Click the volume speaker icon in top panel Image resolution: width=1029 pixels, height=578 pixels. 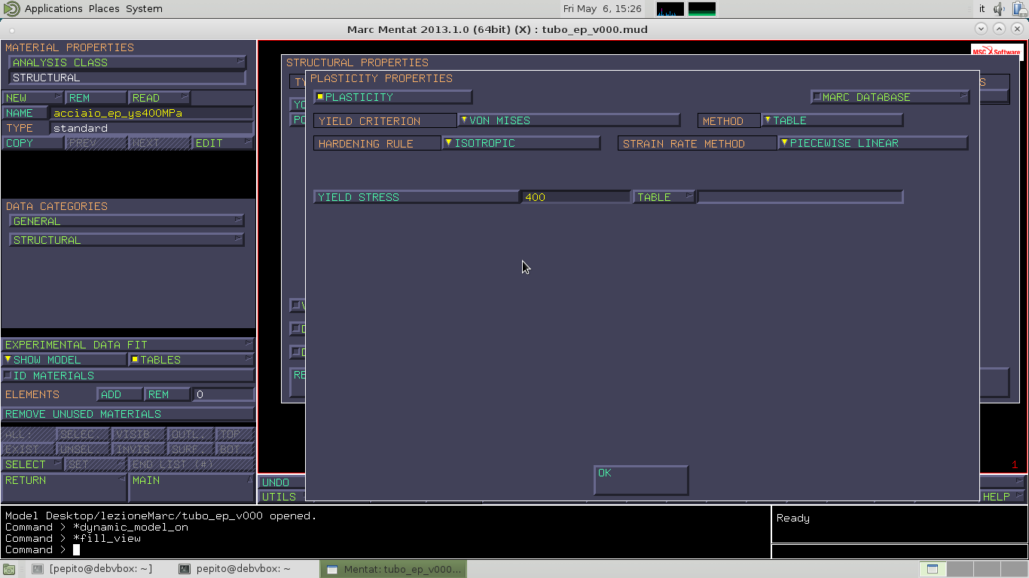point(1000,9)
